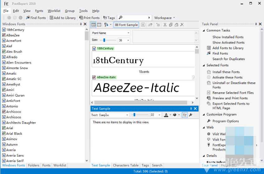Open Program Options link

pyautogui.click(x=226, y=121)
